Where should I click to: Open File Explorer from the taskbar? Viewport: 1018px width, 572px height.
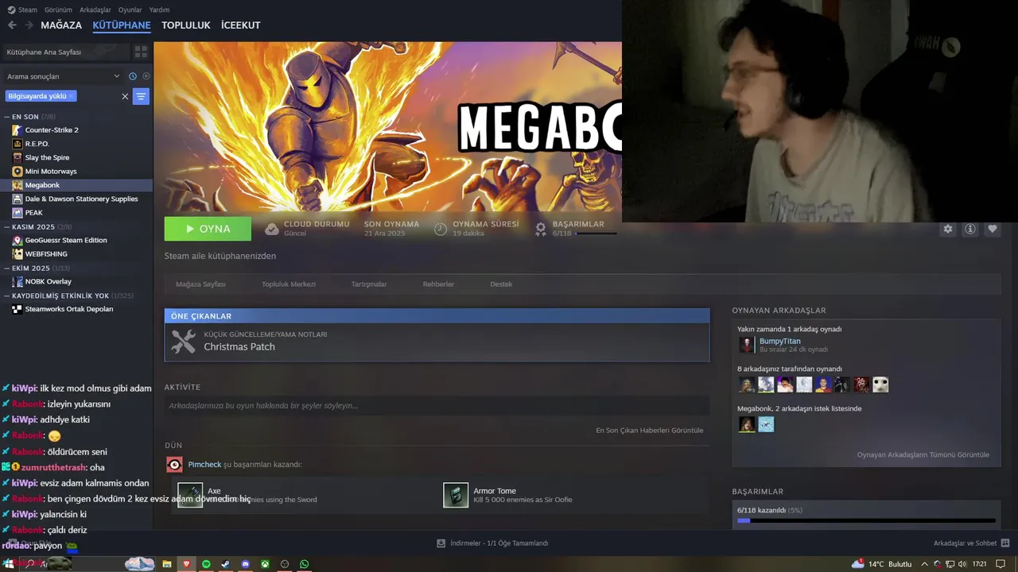(167, 564)
